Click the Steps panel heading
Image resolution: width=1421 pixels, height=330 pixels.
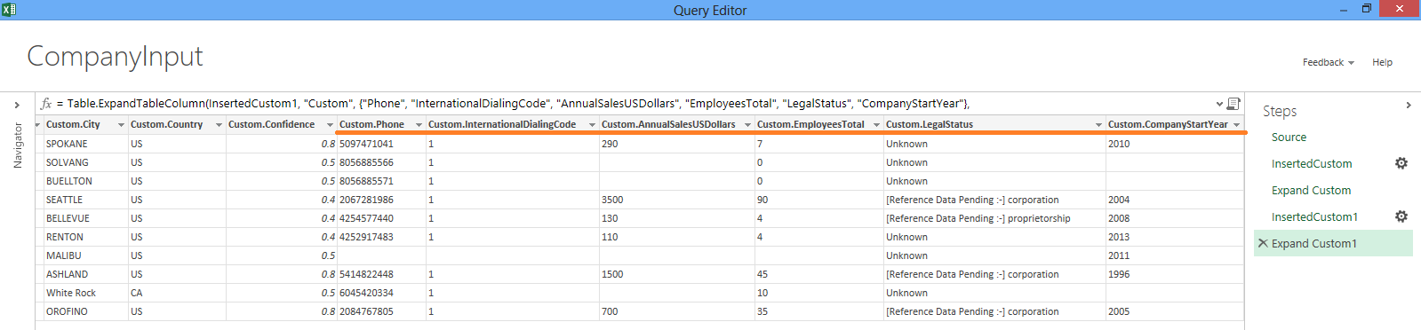(1280, 112)
